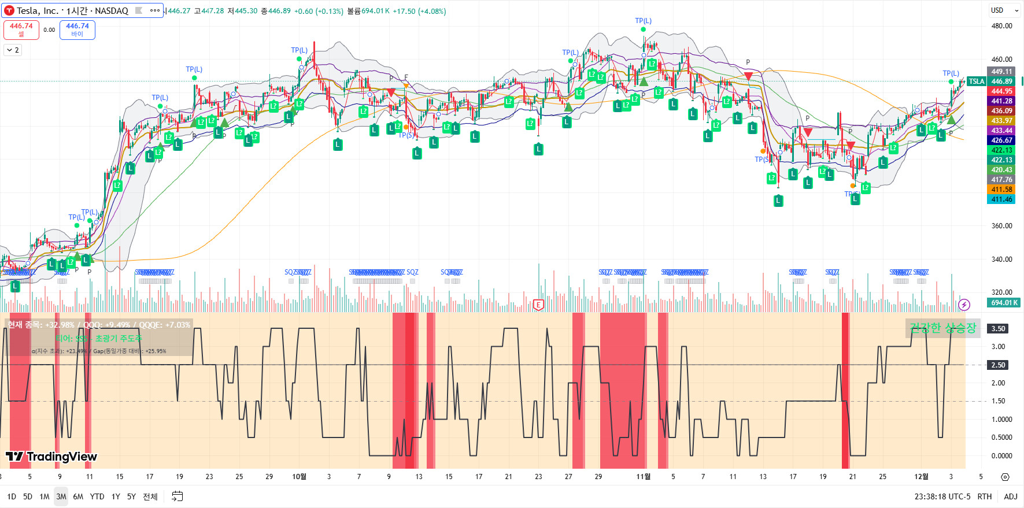
Task: Toggle the ADJ adjustment setting
Action: [1010, 496]
